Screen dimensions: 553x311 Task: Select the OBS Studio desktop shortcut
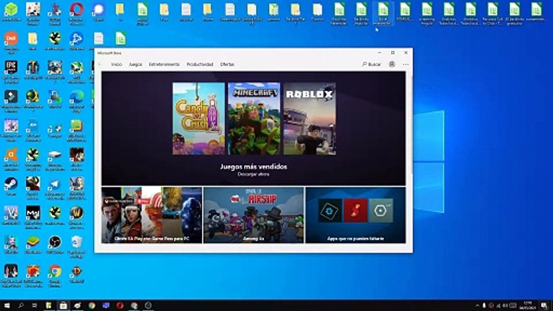pyautogui.click(x=55, y=244)
